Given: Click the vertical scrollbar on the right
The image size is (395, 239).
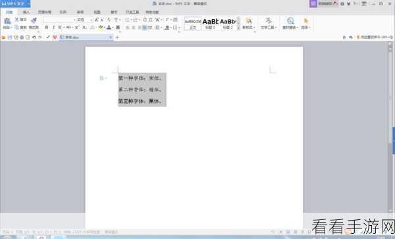Looking at the screenshot, I should click(x=390, y=127).
